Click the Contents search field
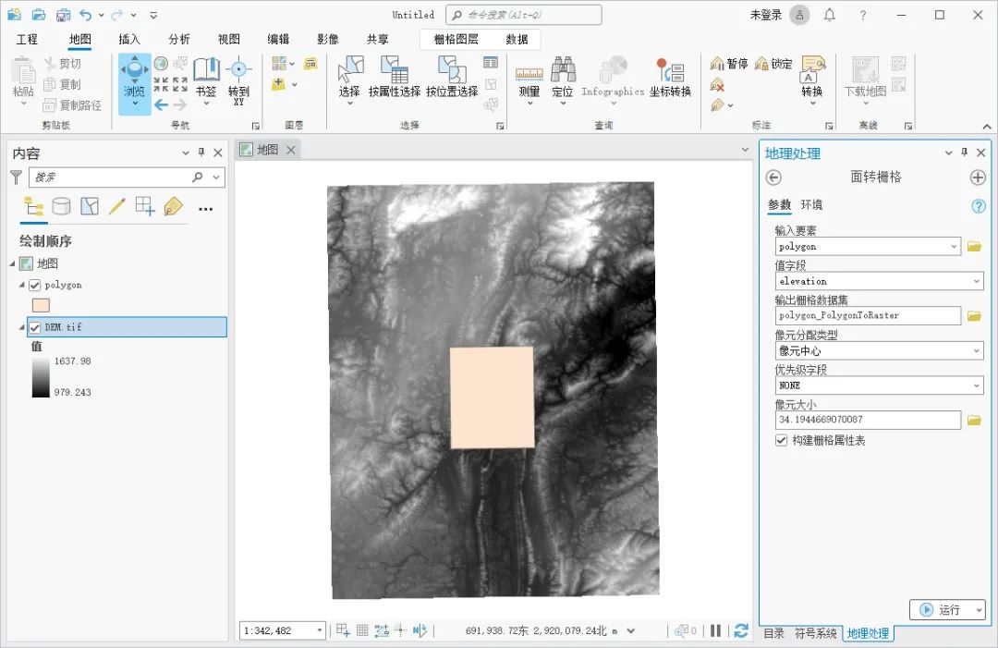This screenshot has height=648, width=998. 112,177
